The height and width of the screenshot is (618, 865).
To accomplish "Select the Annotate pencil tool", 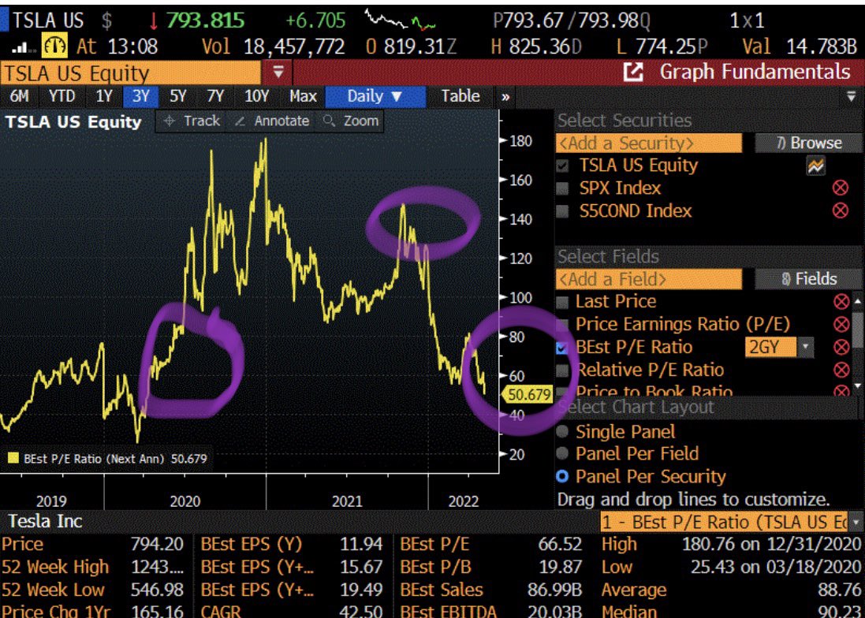I will click(272, 121).
